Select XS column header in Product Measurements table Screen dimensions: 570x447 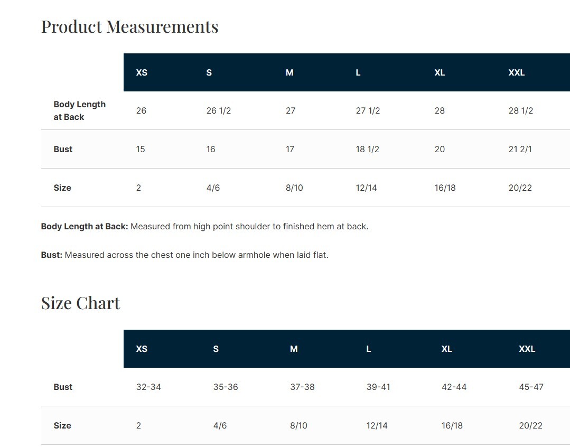click(x=142, y=73)
